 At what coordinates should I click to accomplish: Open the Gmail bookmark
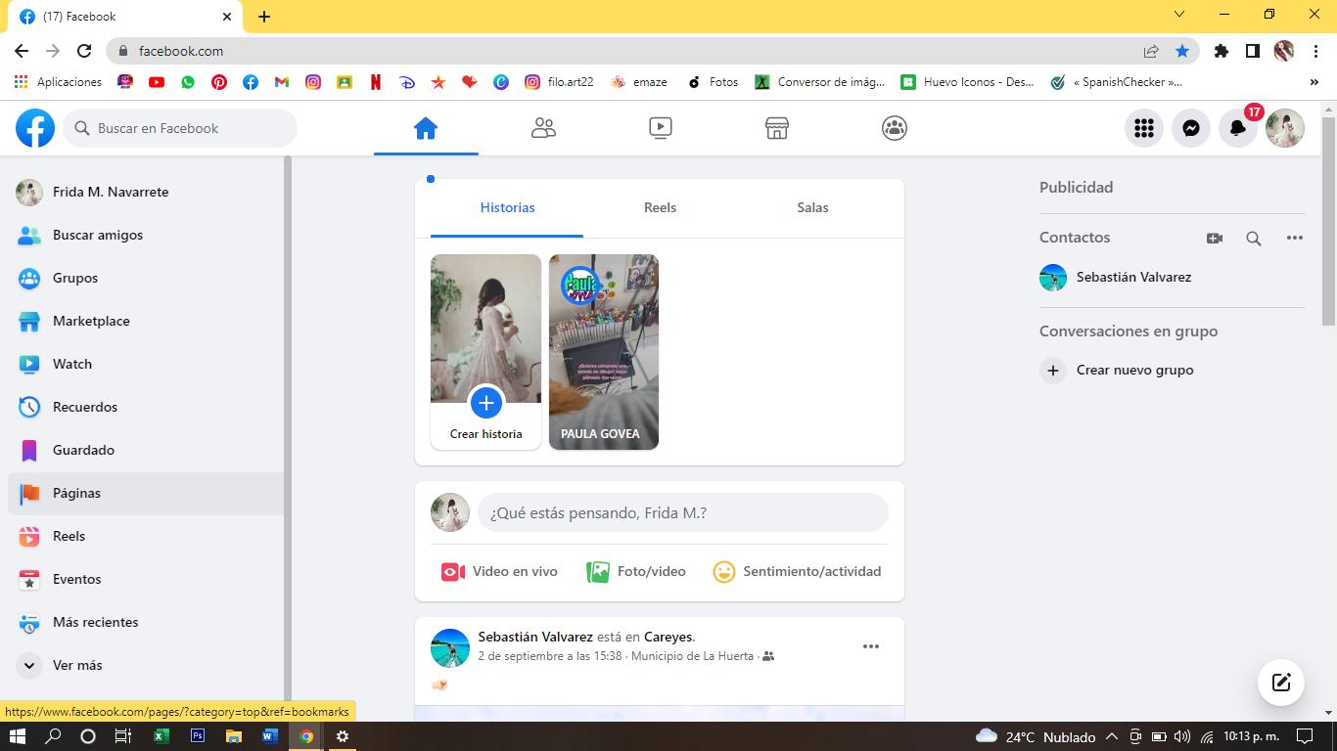click(282, 82)
